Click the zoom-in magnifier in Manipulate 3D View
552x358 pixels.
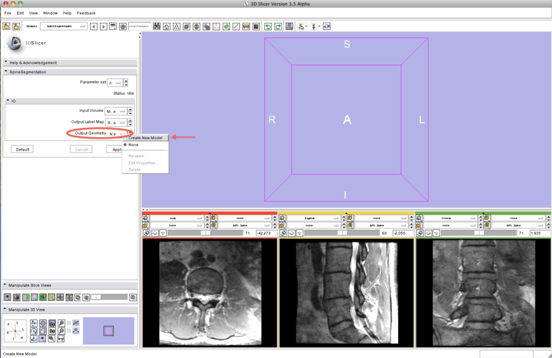61,323
